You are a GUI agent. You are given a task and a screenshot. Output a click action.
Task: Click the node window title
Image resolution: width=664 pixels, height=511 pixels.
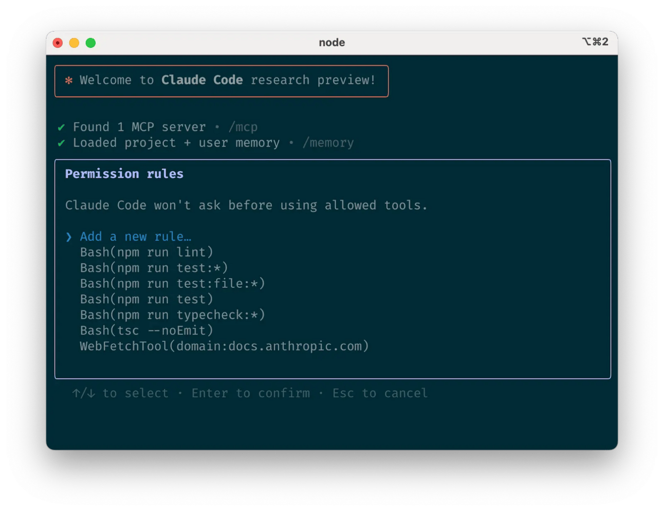point(331,43)
